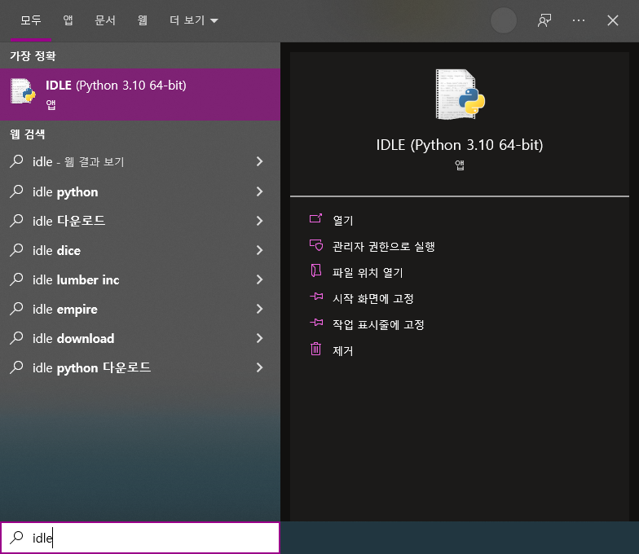Select 'idle lumber inc' web suggestion
The width and height of the screenshot is (639, 554).
[x=140, y=279]
